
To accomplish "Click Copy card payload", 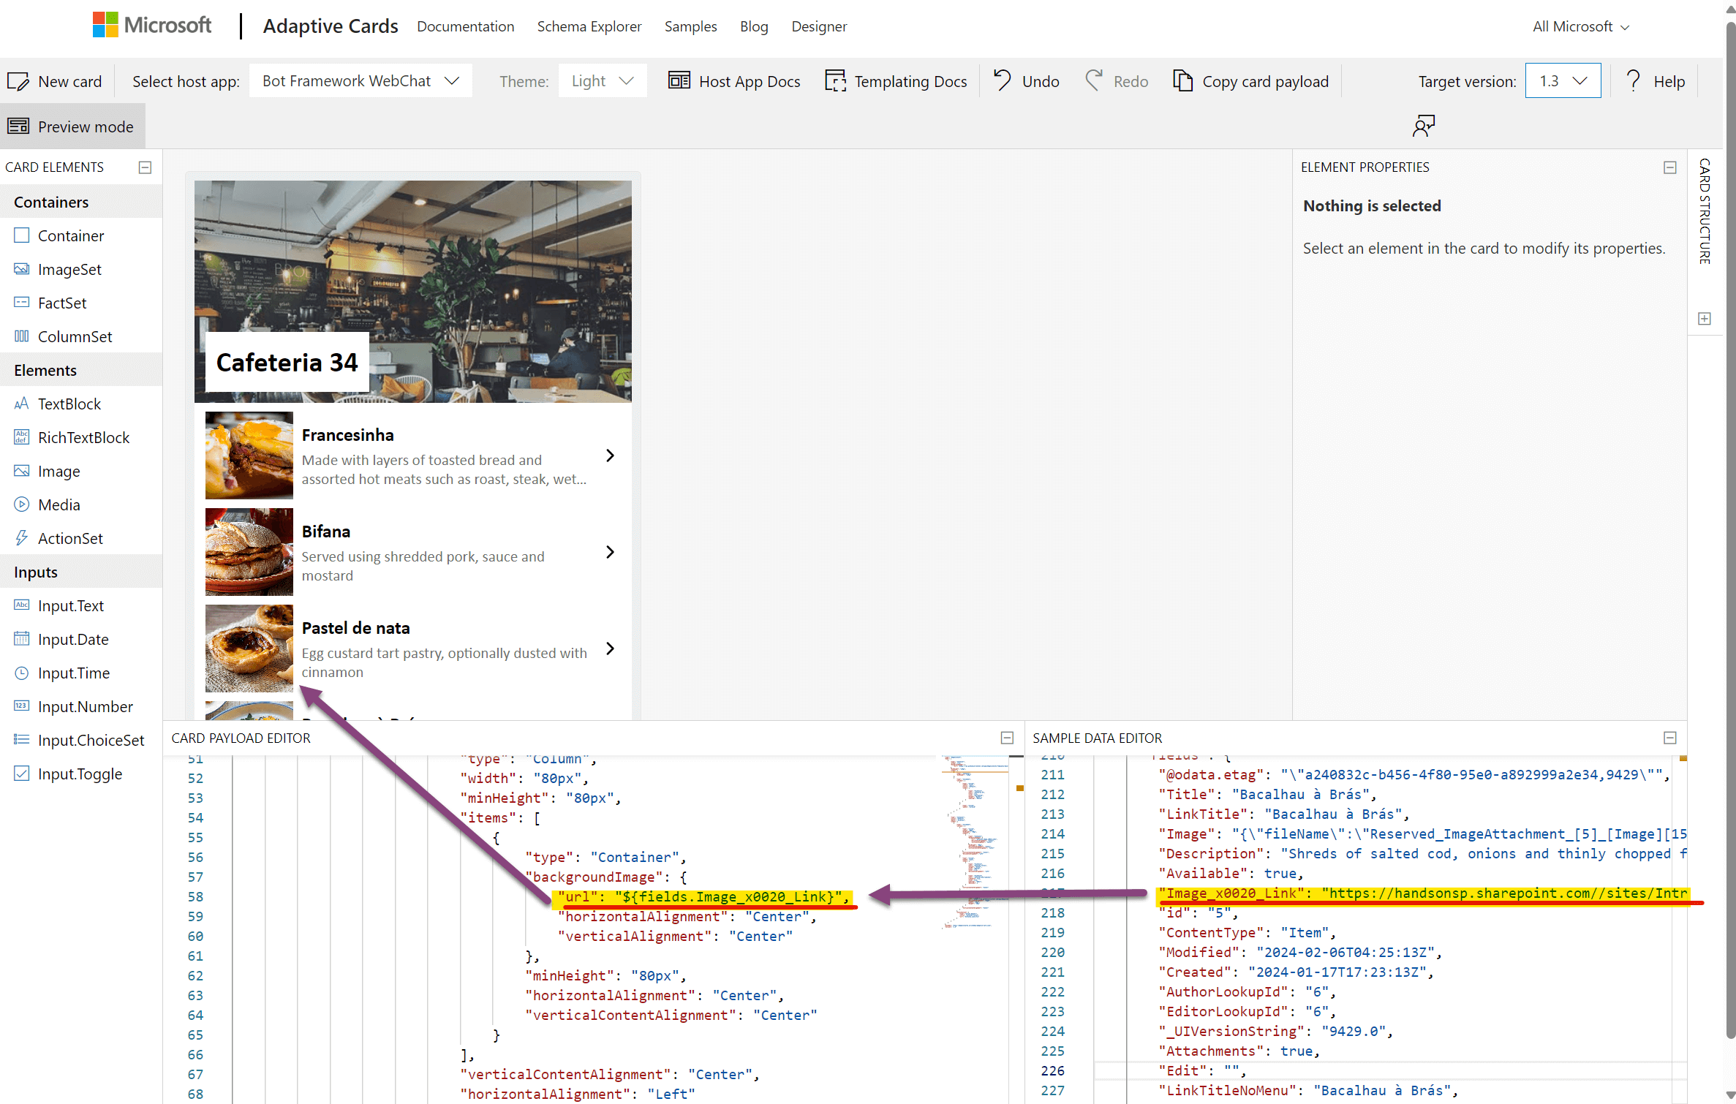I will tap(1250, 81).
